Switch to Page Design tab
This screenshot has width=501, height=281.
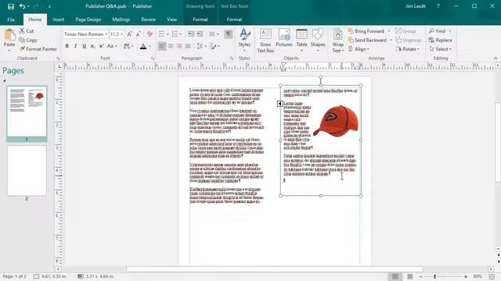pyautogui.click(x=88, y=20)
